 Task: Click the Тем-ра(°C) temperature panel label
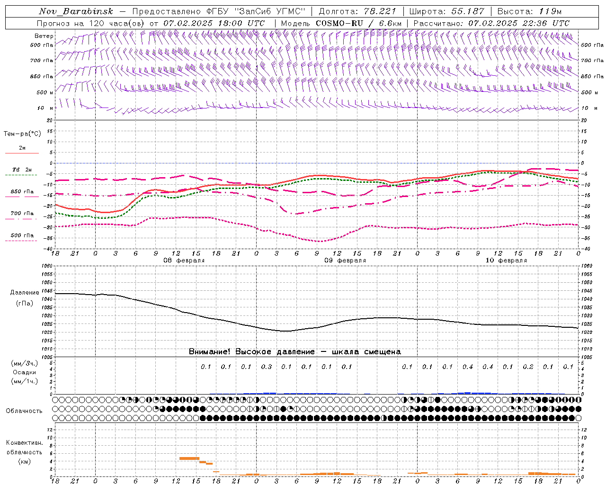point(22,134)
